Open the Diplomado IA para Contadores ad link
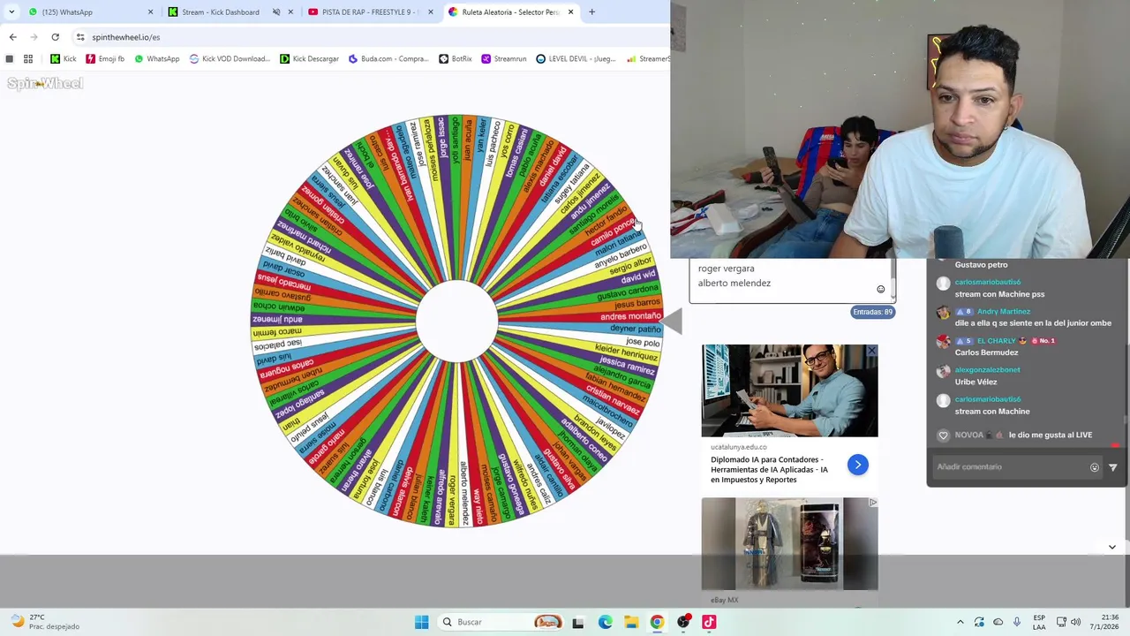This screenshot has width=1130, height=636. [769, 469]
